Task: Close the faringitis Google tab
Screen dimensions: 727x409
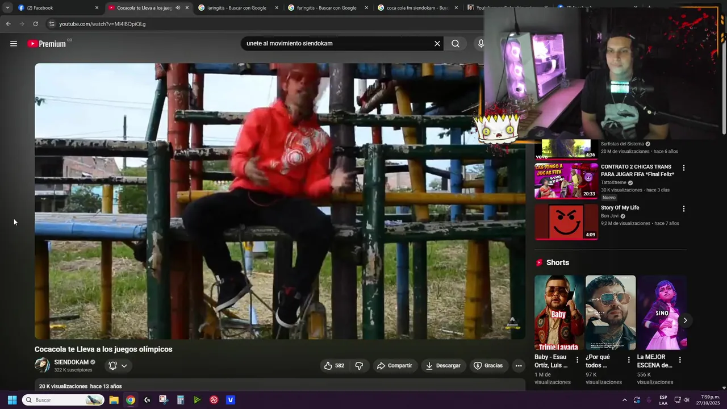Action: [366, 8]
